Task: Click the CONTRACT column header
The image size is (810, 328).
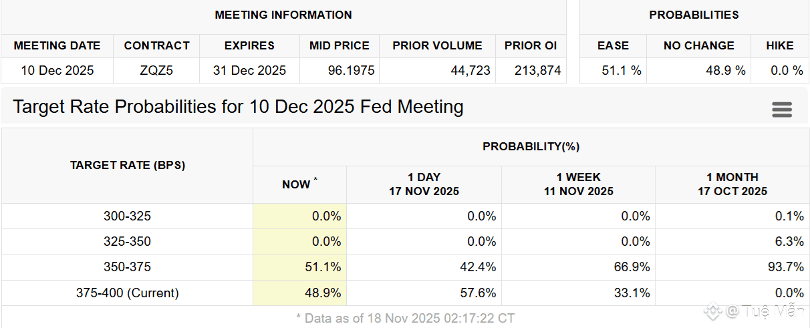Action: click(x=156, y=45)
